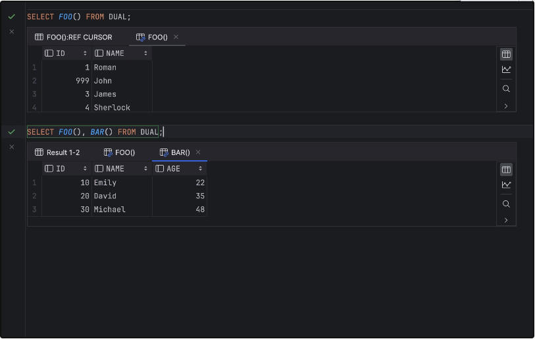Select the cell containing Sherlock

coord(112,107)
